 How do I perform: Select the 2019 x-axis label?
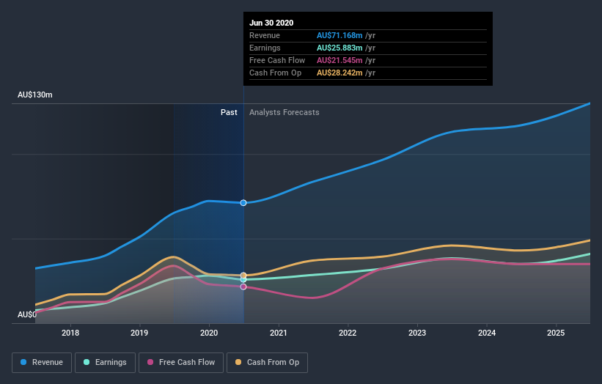(x=139, y=333)
